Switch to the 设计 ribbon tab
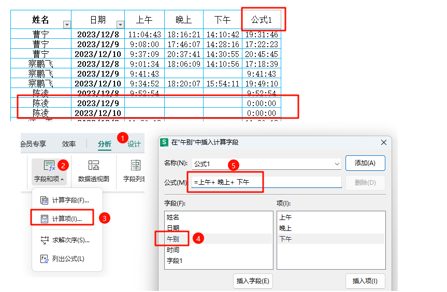This screenshot has height=292, width=447. pos(134,144)
